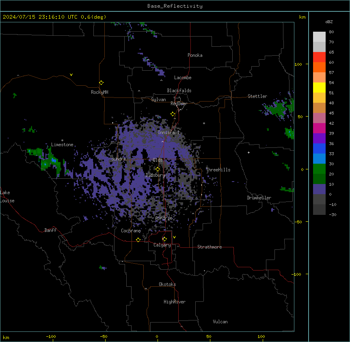Click the 100 tick on the right axis

tap(298, 64)
